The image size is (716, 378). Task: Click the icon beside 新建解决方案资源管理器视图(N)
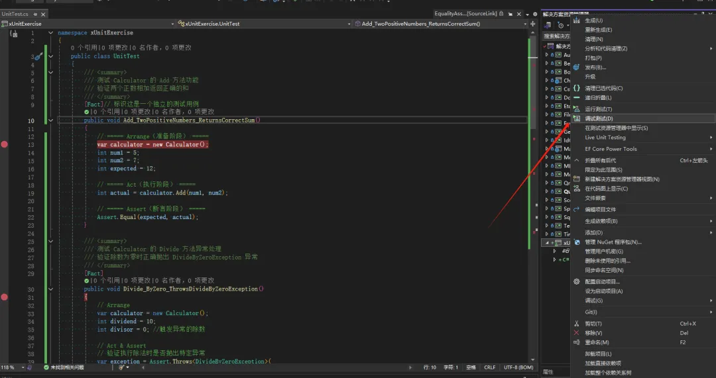(577, 179)
